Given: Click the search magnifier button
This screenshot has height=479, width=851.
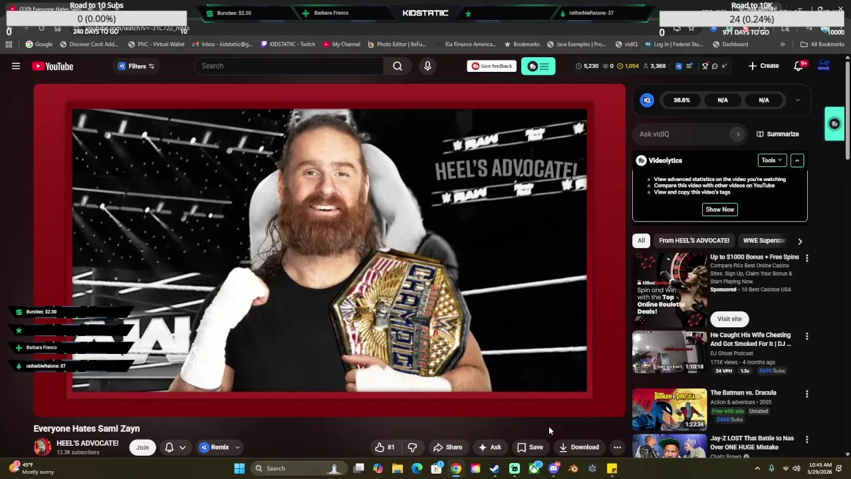Looking at the screenshot, I should coord(398,66).
